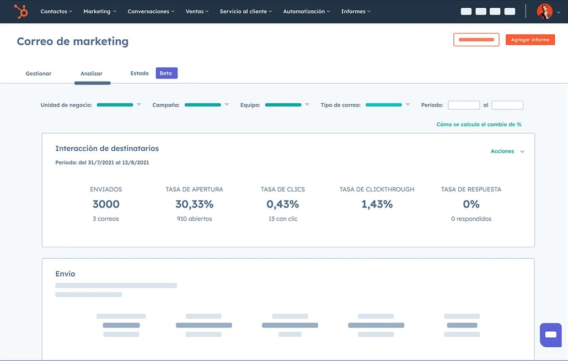Click the Período del 31/7/2021 al 12/8/2021 text
Screen dimensions: 568x361
[x=102, y=162]
